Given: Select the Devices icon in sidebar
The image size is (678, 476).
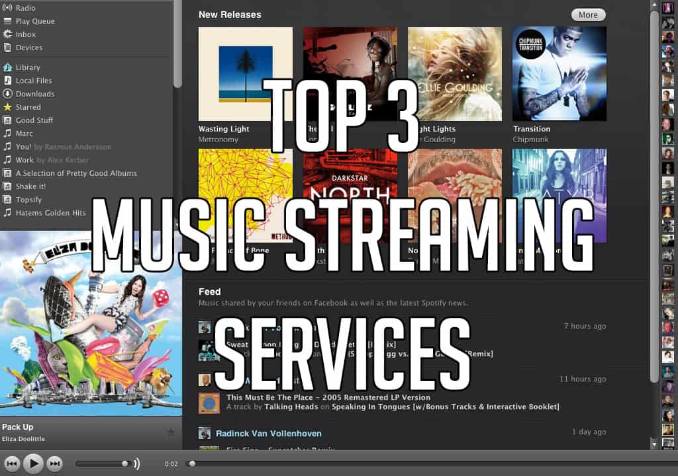Looking at the screenshot, I should pyautogui.click(x=7, y=48).
